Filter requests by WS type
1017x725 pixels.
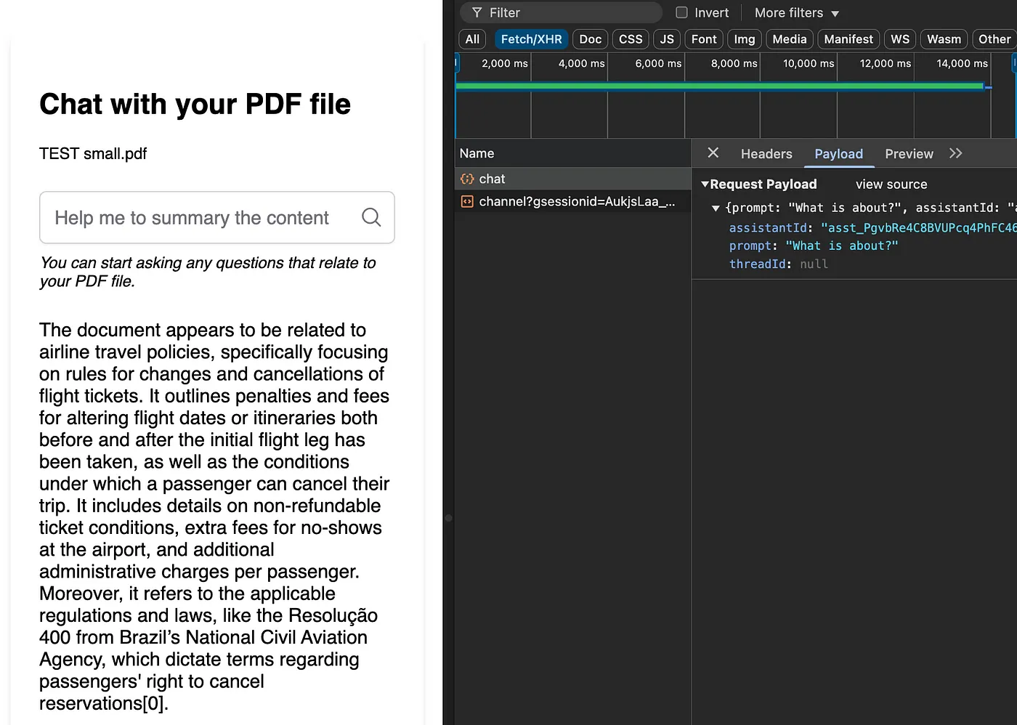point(899,39)
